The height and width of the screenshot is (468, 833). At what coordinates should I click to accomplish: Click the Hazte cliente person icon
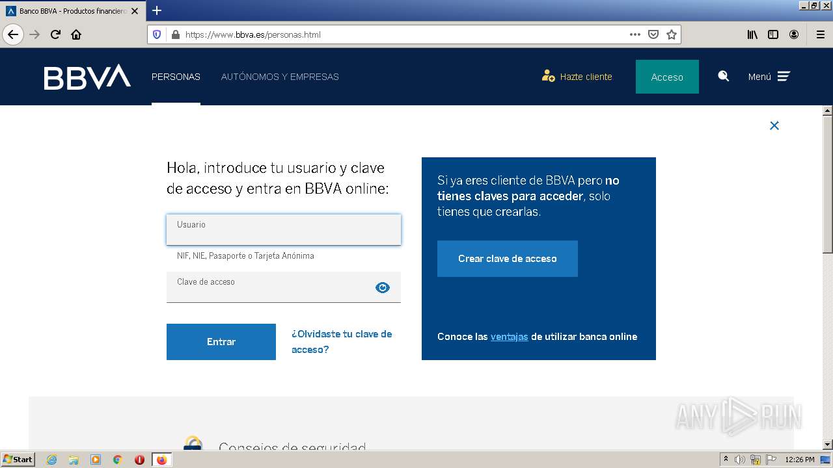point(548,76)
